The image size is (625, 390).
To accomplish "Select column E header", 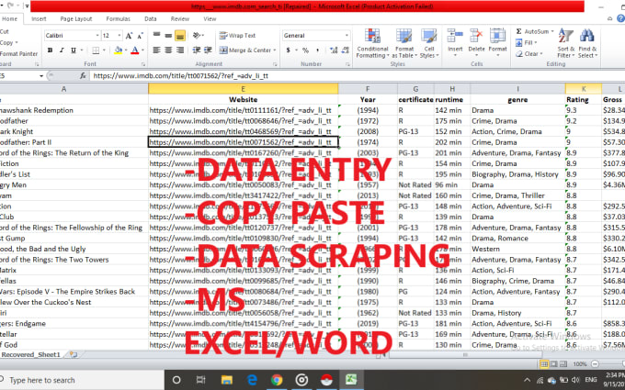I will 244,89.
